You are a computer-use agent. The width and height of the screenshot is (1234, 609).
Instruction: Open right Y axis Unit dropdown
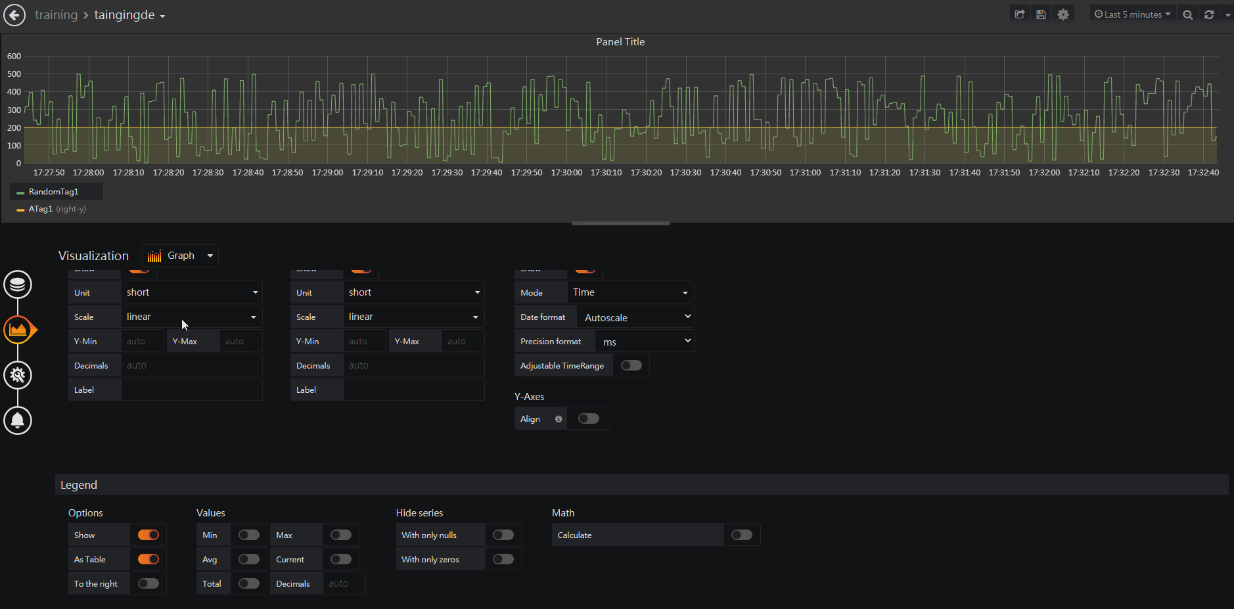coord(414,292)
